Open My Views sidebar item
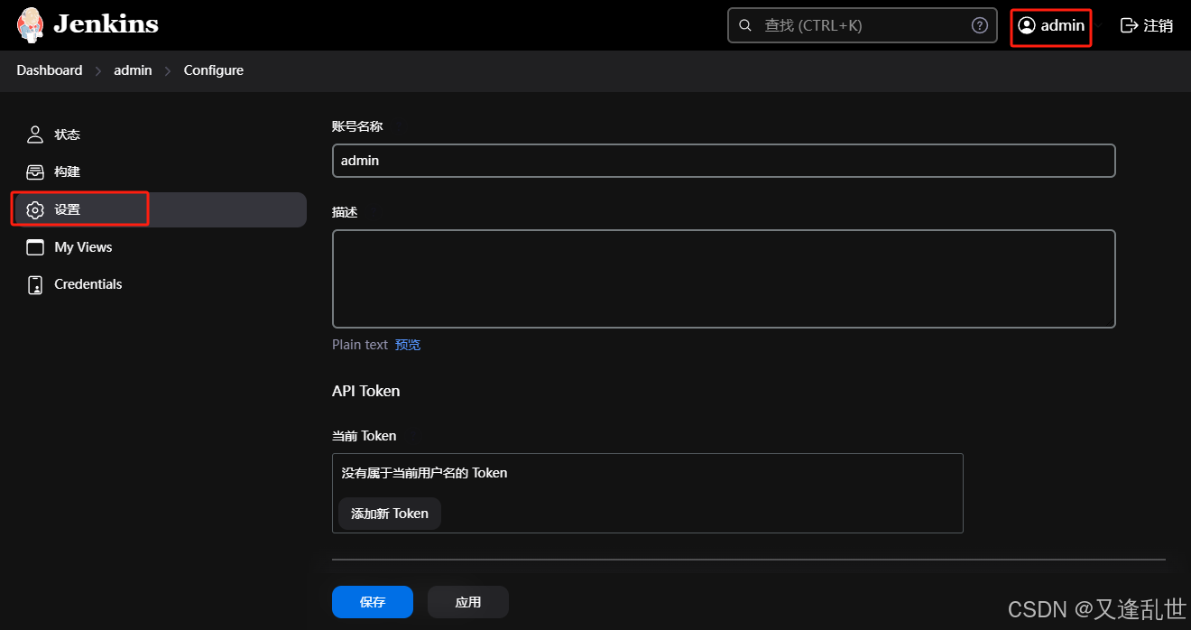 click(159, 247)
